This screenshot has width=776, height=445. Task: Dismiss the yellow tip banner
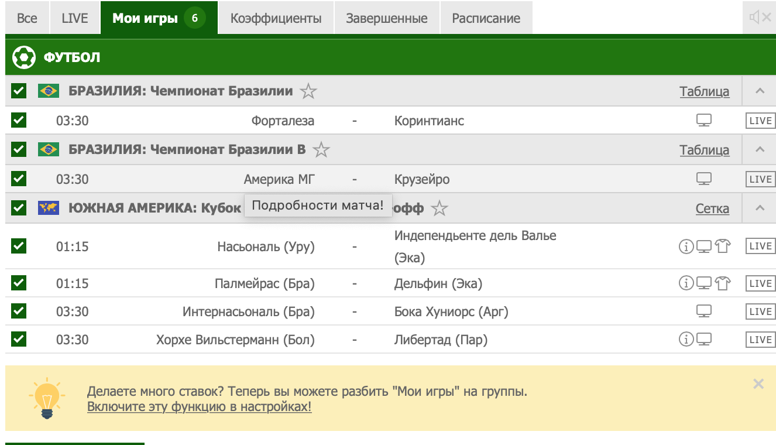click(758, 384)
